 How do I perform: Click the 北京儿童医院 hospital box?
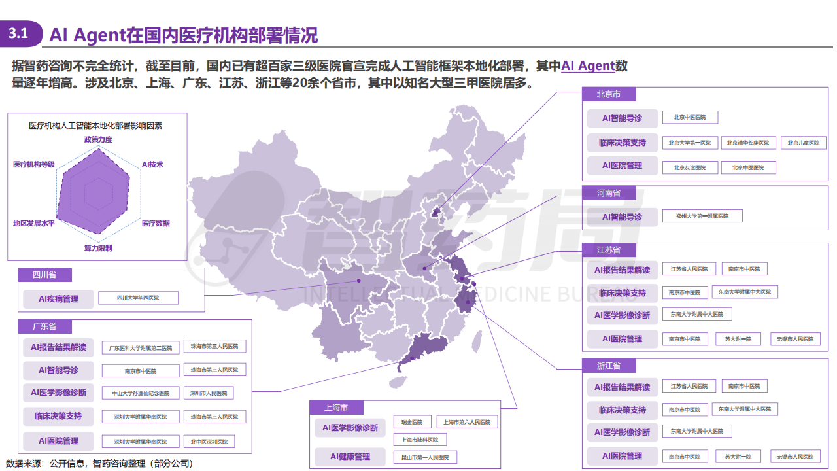[803, 143]
